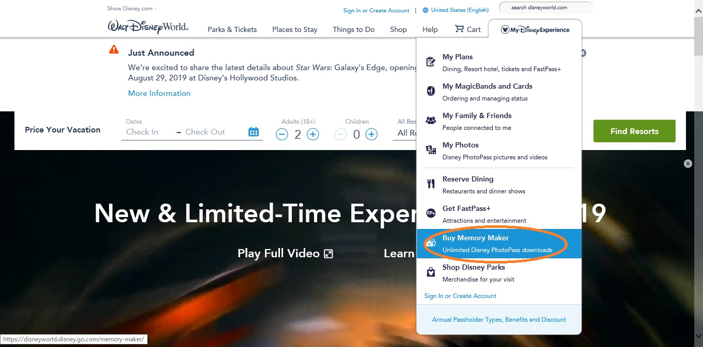This screenshot has width=703, height=347.
Task: Dismiss the Just Announced banner
Action: coord(583,53)
